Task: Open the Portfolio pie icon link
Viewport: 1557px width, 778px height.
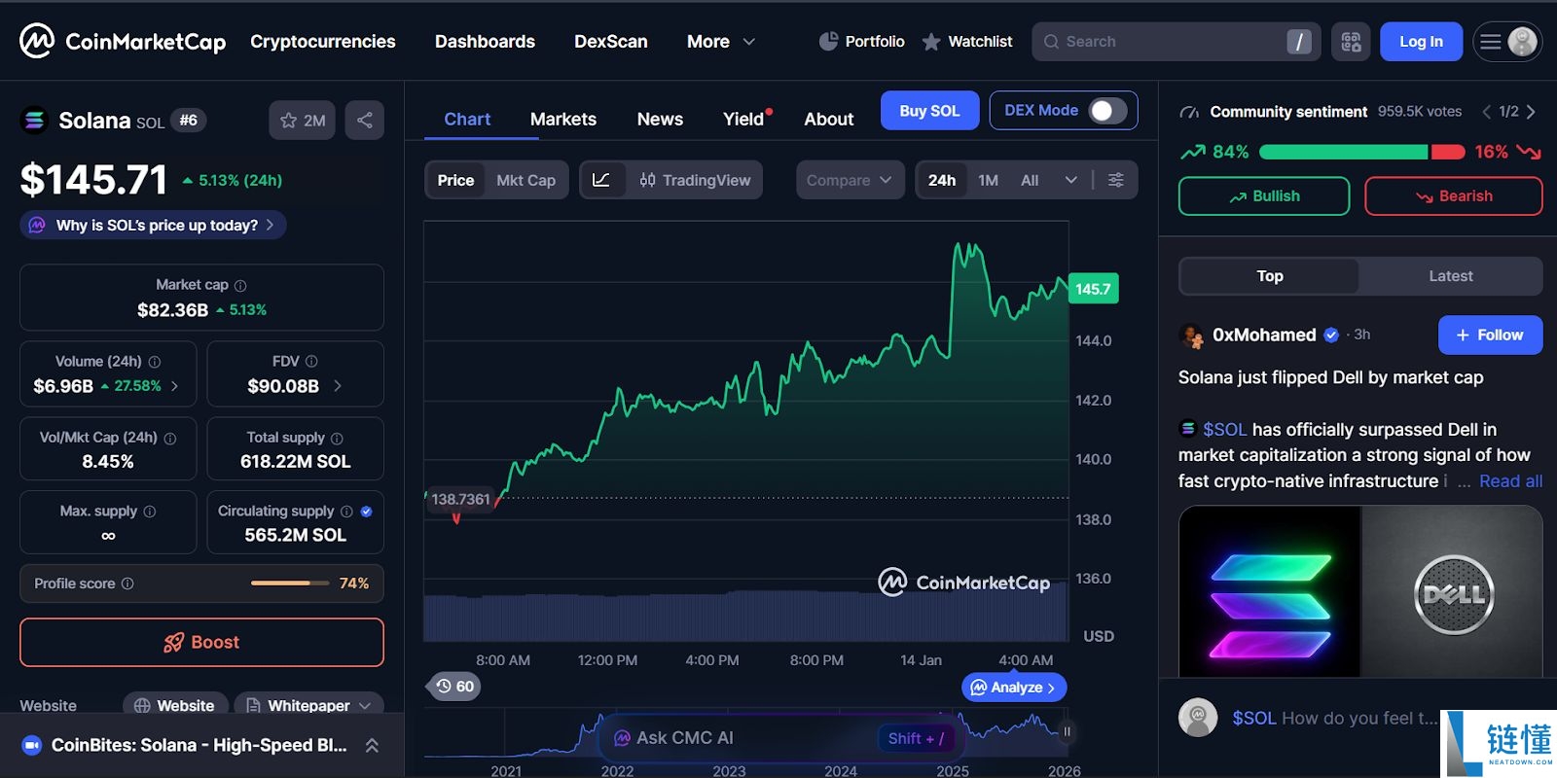Action: 862,42
